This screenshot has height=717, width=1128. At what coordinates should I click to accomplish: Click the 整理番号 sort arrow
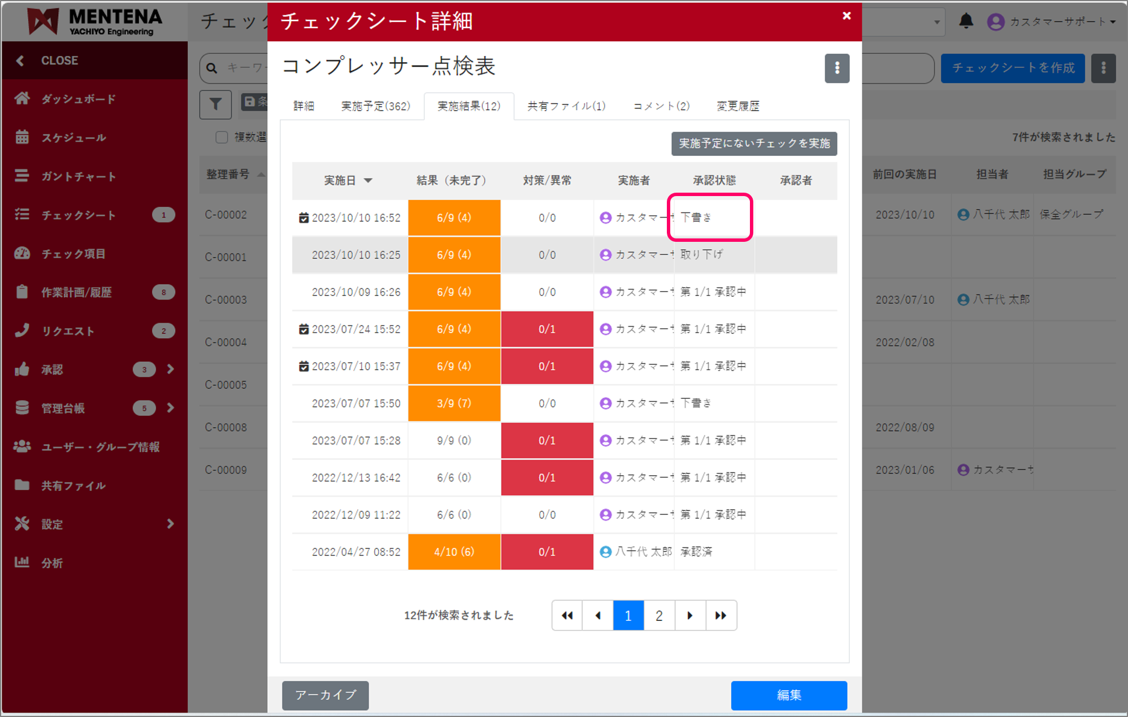pos(262,174)
